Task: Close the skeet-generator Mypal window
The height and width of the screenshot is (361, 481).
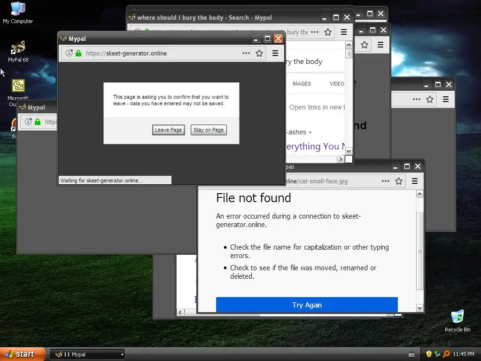Action: coord(278,39)
